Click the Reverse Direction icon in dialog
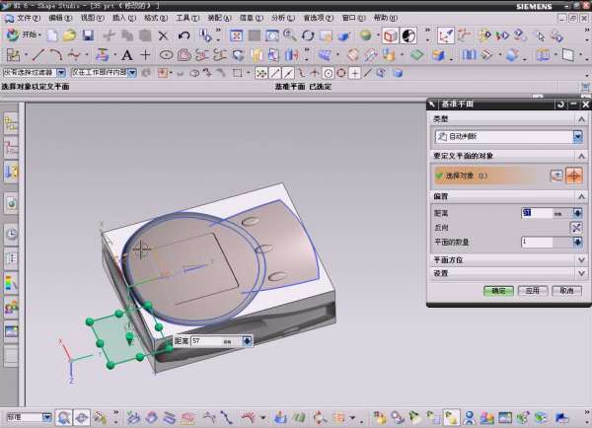 (576, 227)
